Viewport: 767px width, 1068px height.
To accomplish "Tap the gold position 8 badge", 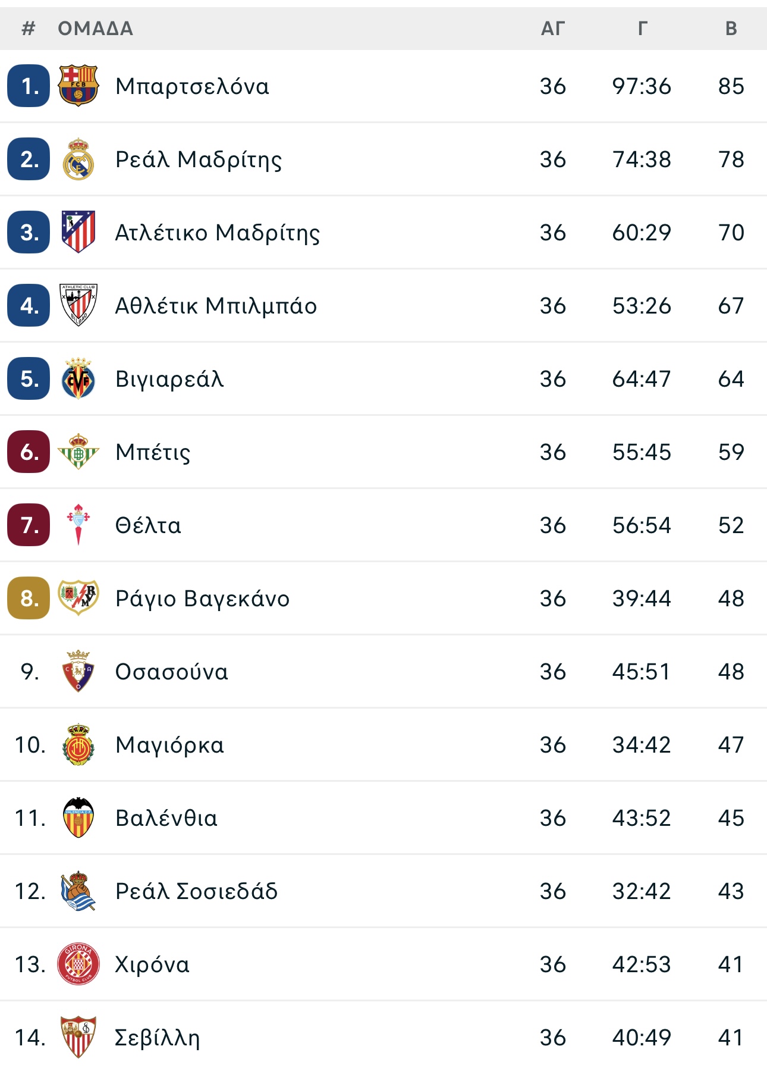I will pyautogui.click(x=29, y=598).
